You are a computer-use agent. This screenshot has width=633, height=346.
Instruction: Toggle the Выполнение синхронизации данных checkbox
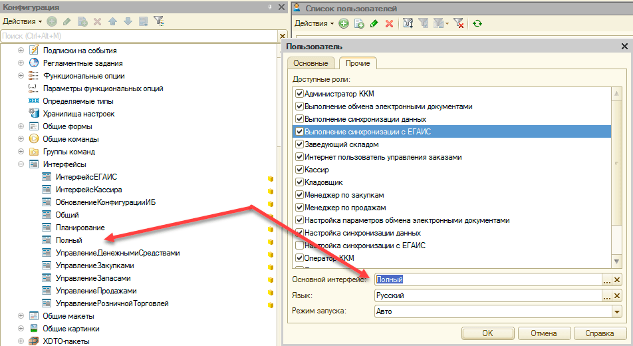[299, 119]
